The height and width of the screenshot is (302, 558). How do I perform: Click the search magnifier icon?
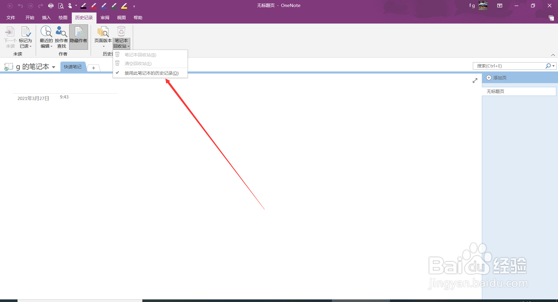(548, 66)
